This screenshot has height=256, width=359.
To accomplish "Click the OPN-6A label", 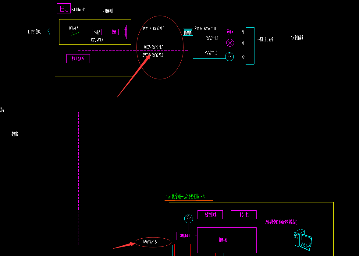I will pyautogui.click(x=74, y=28).
